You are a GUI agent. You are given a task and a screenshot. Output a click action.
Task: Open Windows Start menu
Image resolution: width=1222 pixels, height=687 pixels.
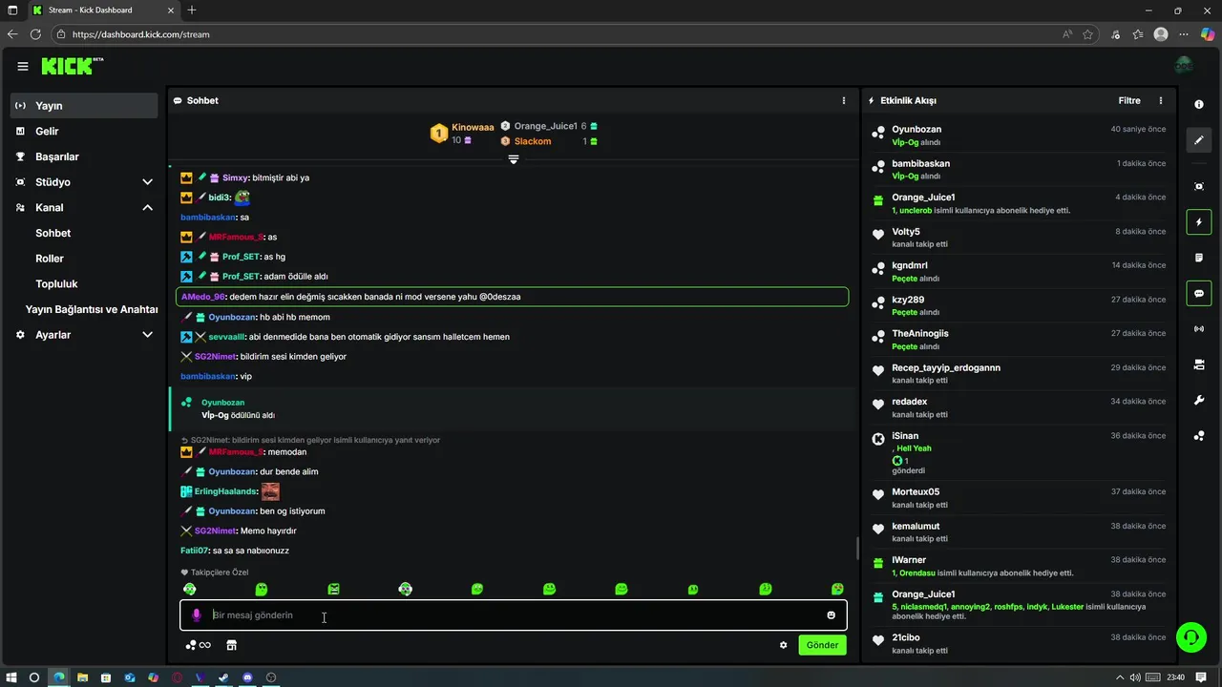pos(11,677)
